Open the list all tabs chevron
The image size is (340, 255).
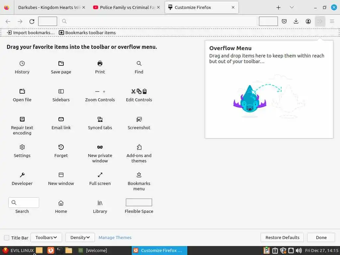pyautogui.click(x=292, y=7)
